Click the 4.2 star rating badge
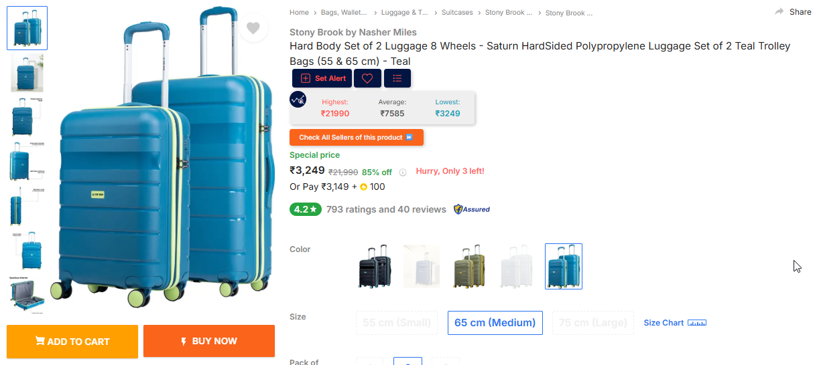The height and width of the screenshot is (365, 815). pos(305,209)
